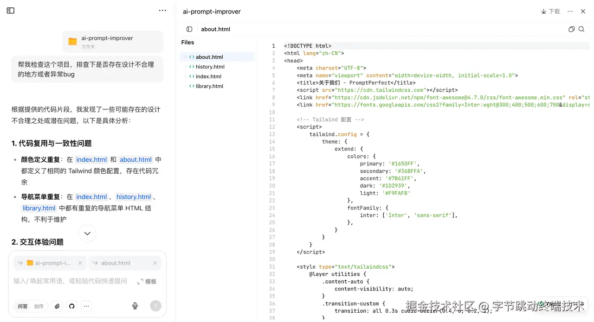Click the about.html reference chip in input
The image size is (594, 322).
coord(124,263)
